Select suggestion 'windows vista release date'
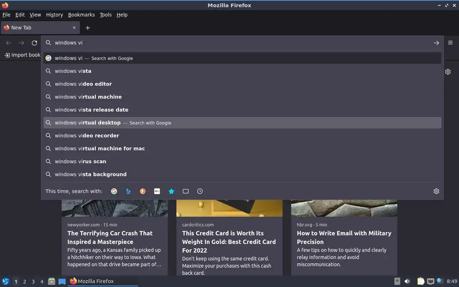The width and height of the screenshot is (459, 287). (x=242, y=110)
